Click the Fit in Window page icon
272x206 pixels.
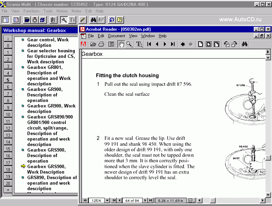(208, 44)
